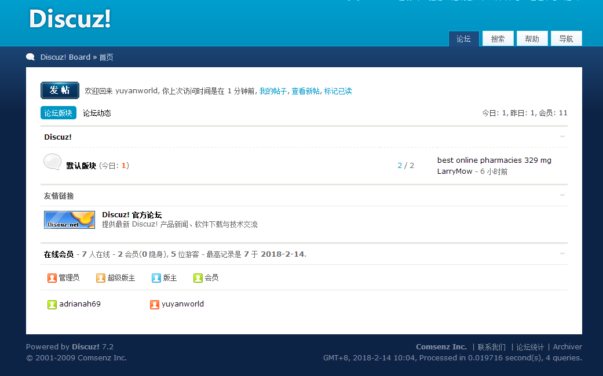The height and width of the screenshot is (376, 603).
Task: Click the Discuz.net banner thumbnail
Action: tap(70, 220)
